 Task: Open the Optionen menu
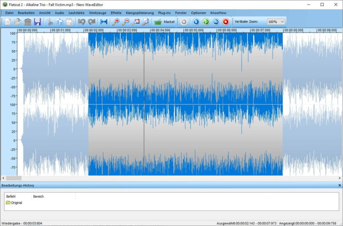click(x=198, y=13)
